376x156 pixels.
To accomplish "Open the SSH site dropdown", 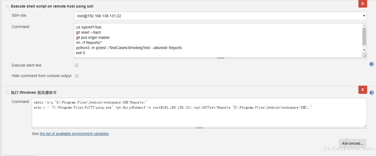I will 220,16.
